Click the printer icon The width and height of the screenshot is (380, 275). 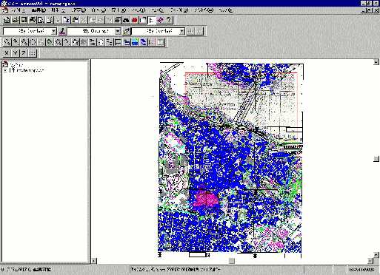pyautogui.click(x=33, y=20)
